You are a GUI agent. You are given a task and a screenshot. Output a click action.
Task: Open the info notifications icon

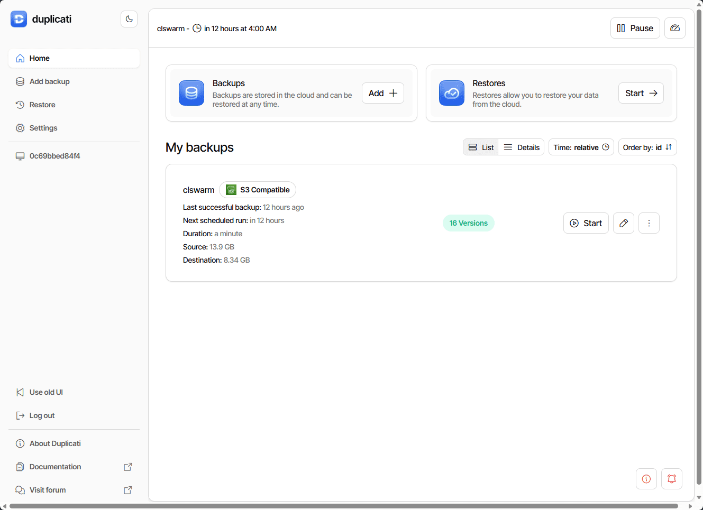coord(646,479)
